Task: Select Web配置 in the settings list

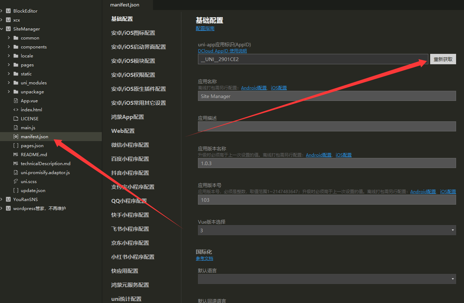Action: (x=123, y=131)
